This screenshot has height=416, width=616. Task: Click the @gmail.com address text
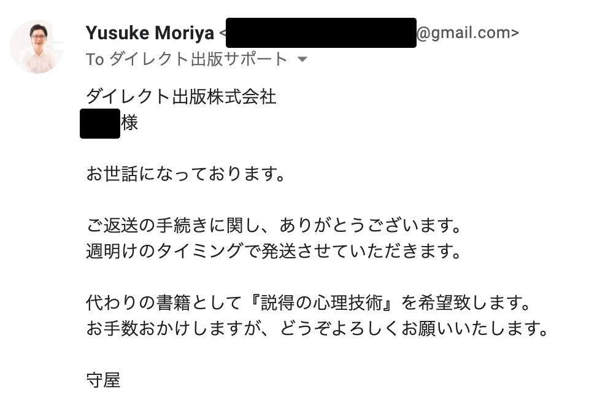point(468,33)
